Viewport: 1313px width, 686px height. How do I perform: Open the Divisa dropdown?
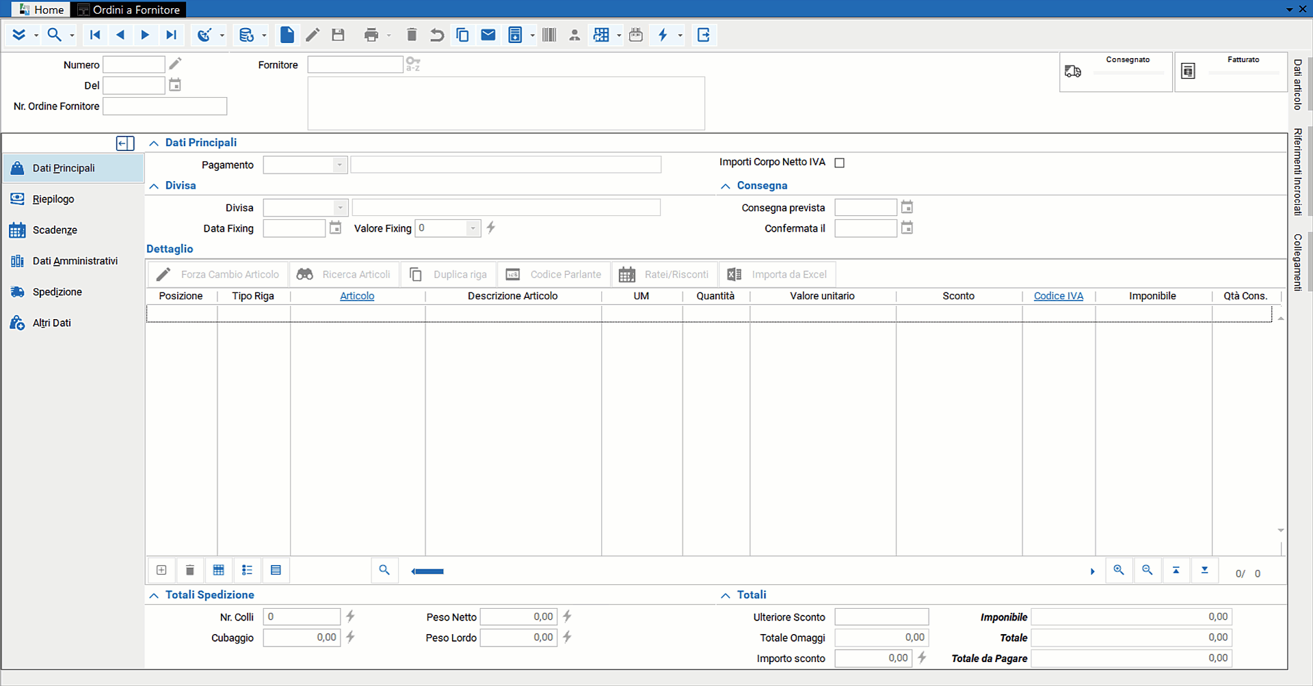[x=340, y=208]
